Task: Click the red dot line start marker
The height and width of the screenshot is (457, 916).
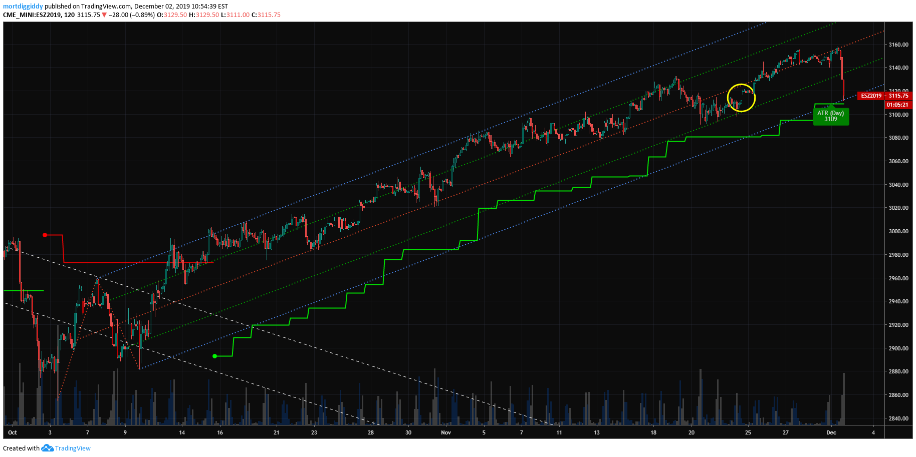Action: [45, 235]
